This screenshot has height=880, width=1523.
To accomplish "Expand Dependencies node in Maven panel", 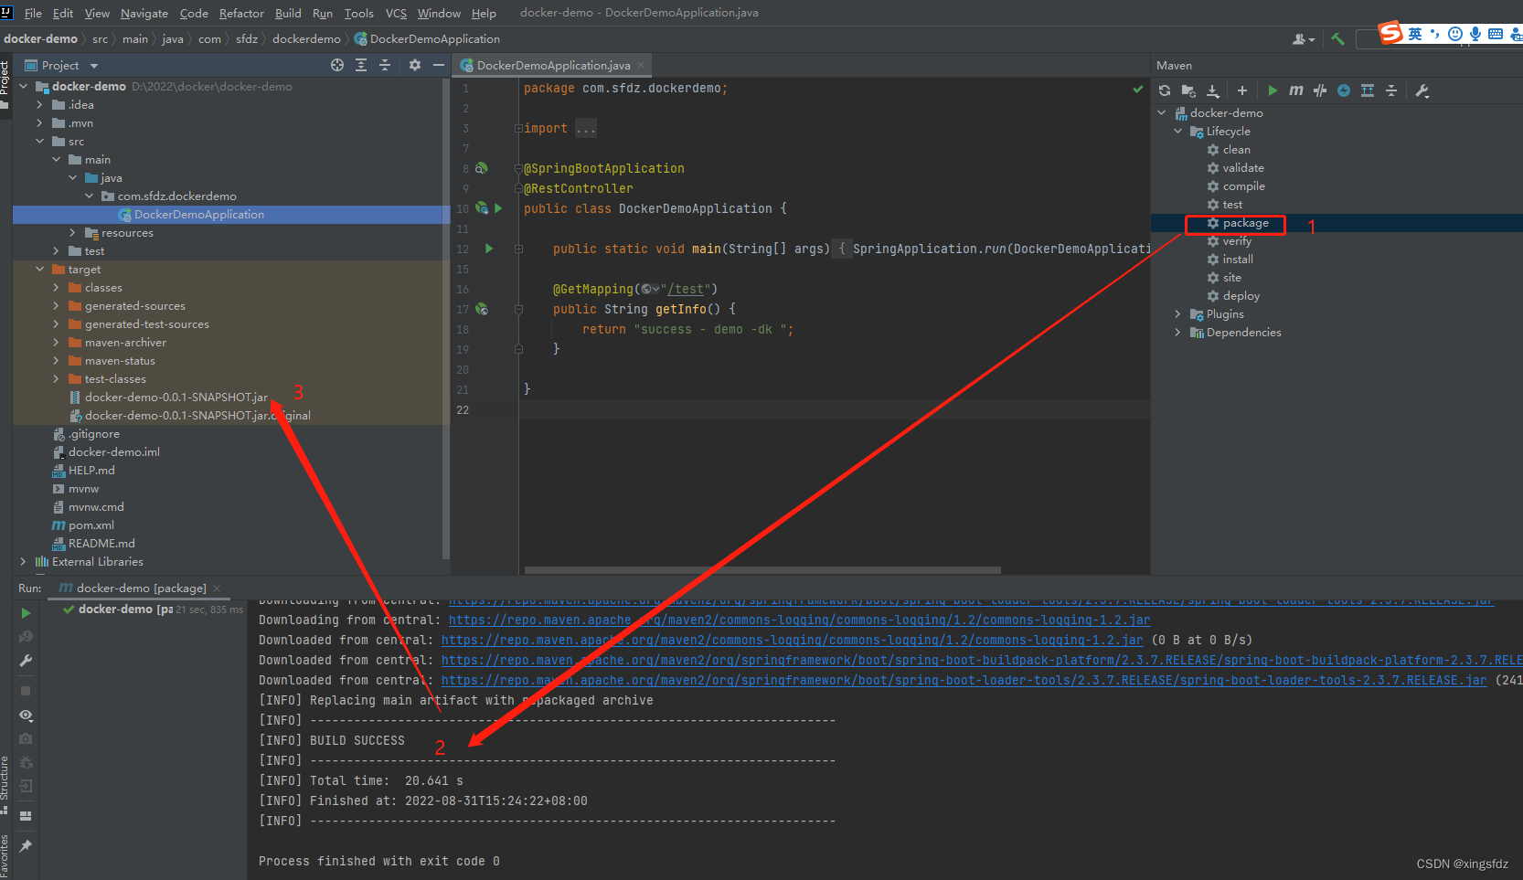I will (x=1178, y=333).
